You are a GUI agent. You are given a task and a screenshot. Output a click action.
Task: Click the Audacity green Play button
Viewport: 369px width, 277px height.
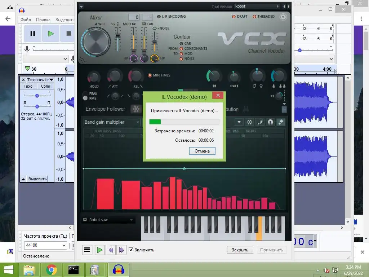50,34
